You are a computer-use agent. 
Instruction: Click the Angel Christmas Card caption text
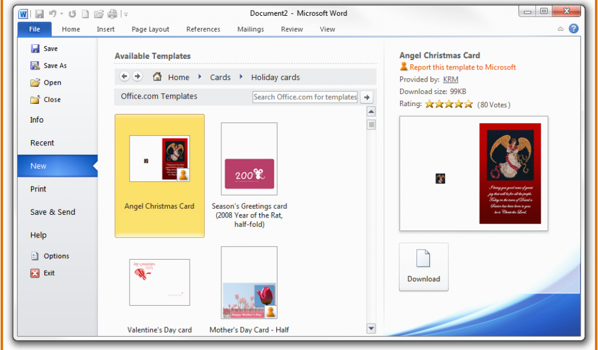[159, 206]
